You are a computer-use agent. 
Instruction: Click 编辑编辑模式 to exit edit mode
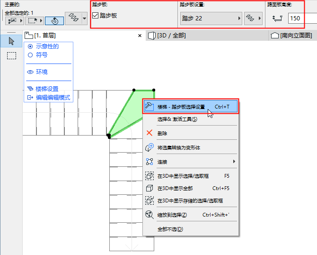tap(49, 98)
